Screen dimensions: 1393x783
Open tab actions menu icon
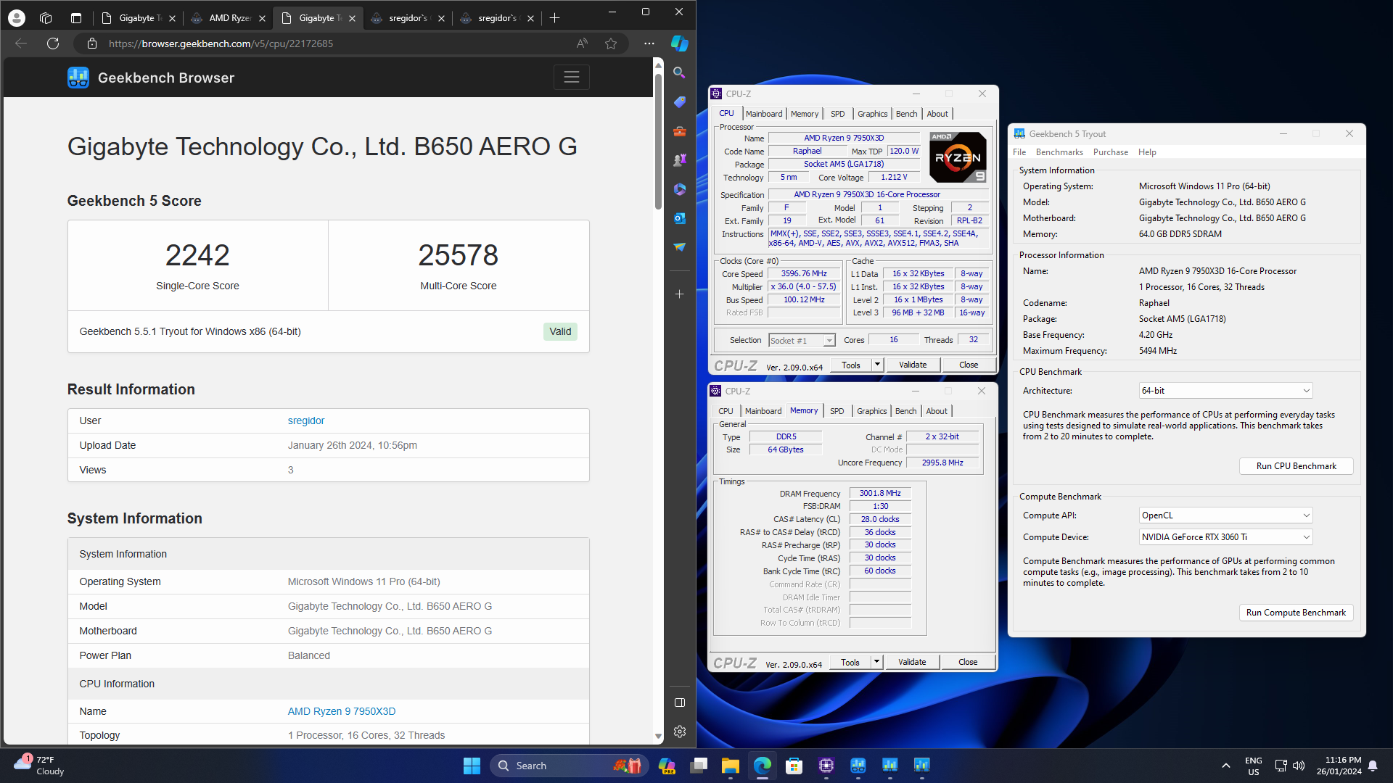76,18
